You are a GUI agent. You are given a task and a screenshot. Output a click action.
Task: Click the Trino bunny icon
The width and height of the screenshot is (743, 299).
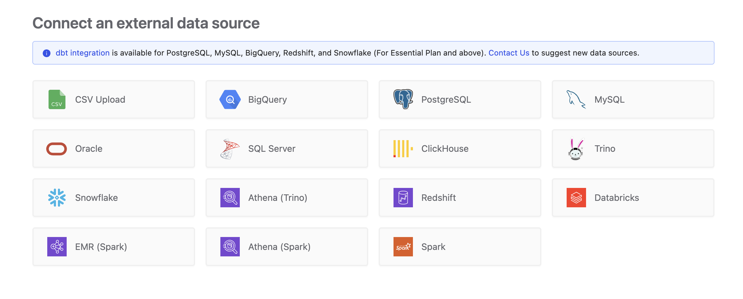click(x=576, y=149)
